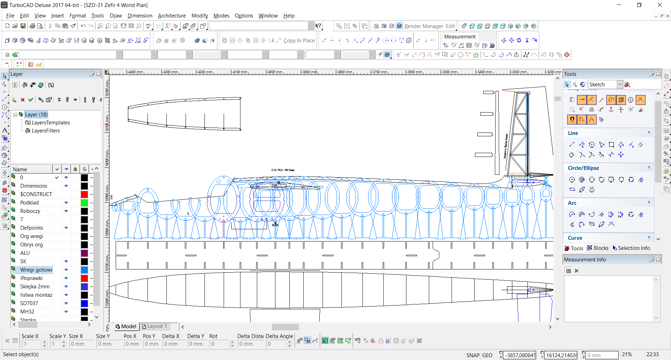Click the Delete layer red X icon
Image resolution: width=671 pixels, height=360 pixels.
23,100
